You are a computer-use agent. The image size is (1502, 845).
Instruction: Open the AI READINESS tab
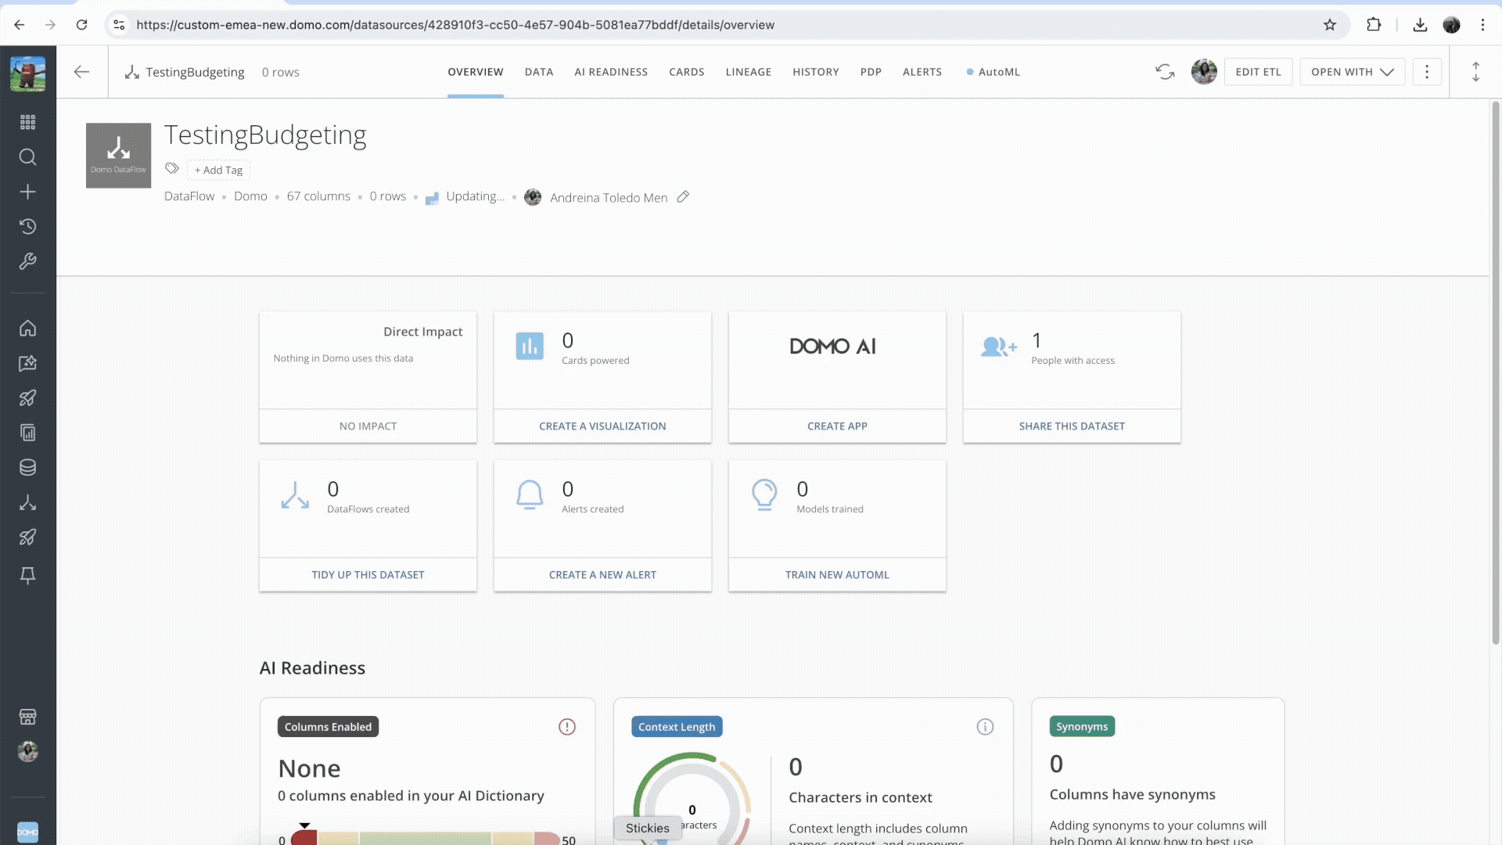611,72
